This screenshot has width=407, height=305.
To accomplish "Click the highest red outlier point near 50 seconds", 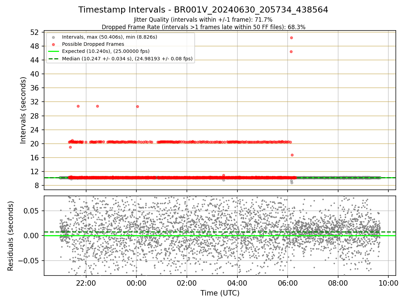I will pyautogui.click(x=291, y=38).
